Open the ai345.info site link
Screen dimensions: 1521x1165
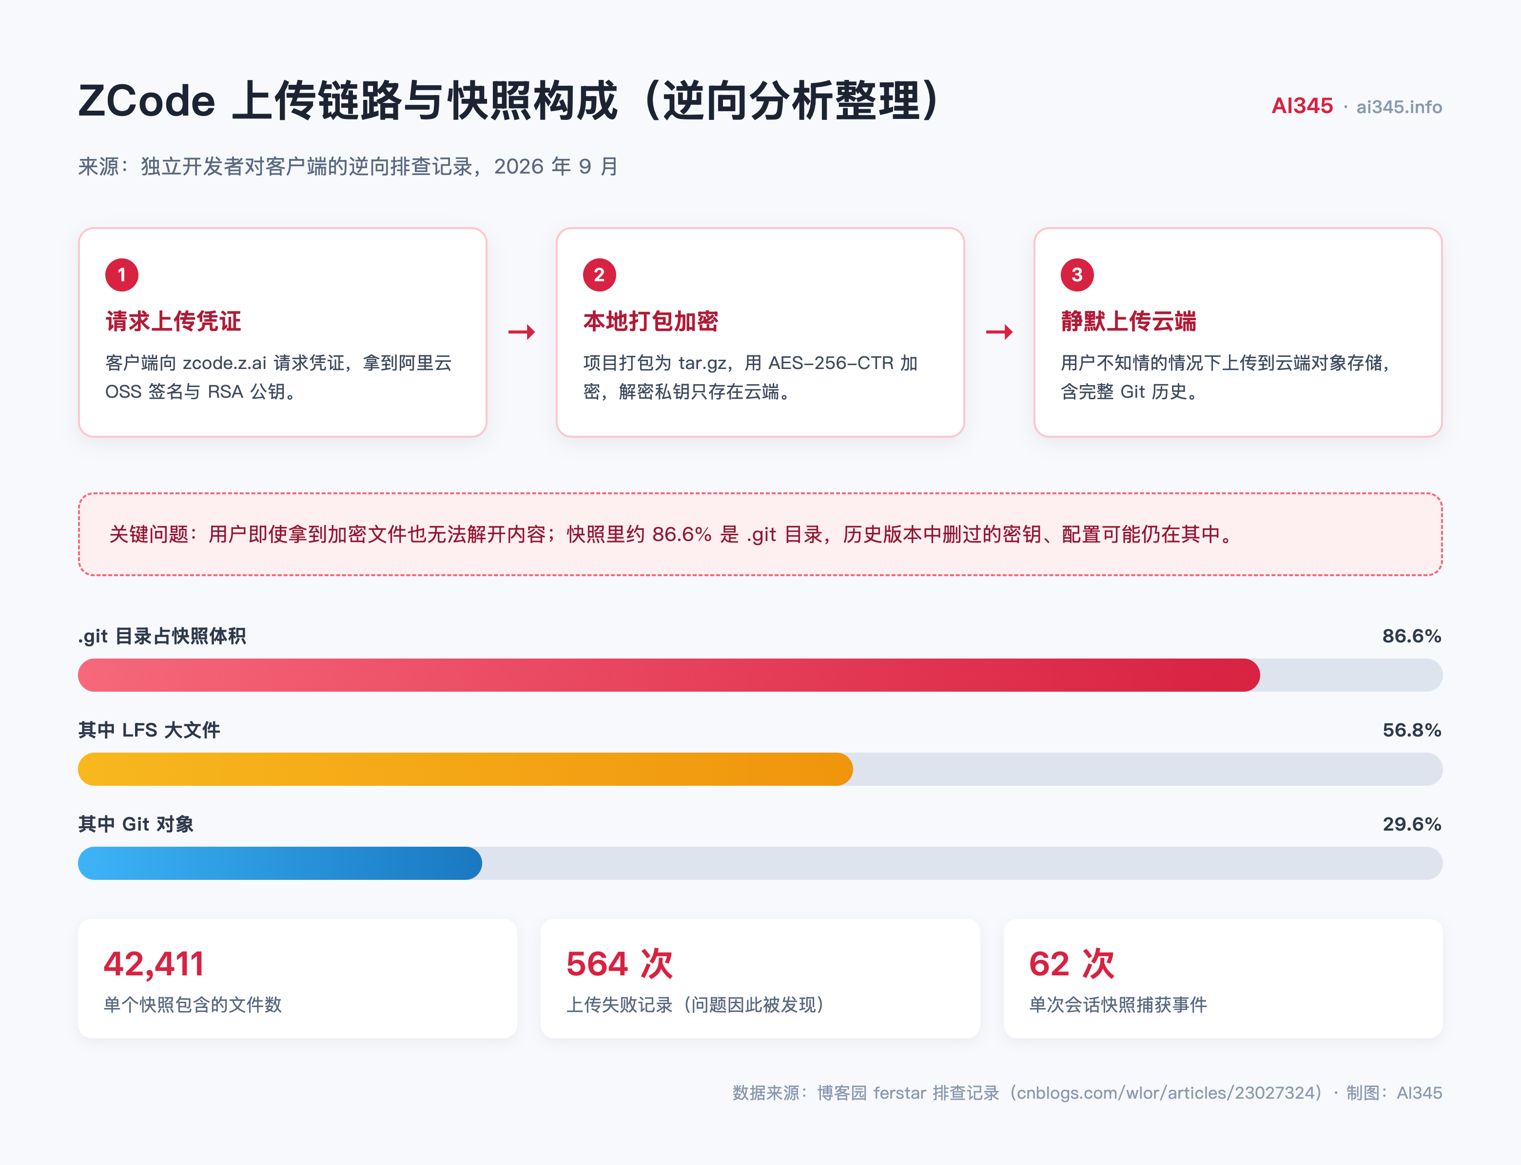point(1399,107)
